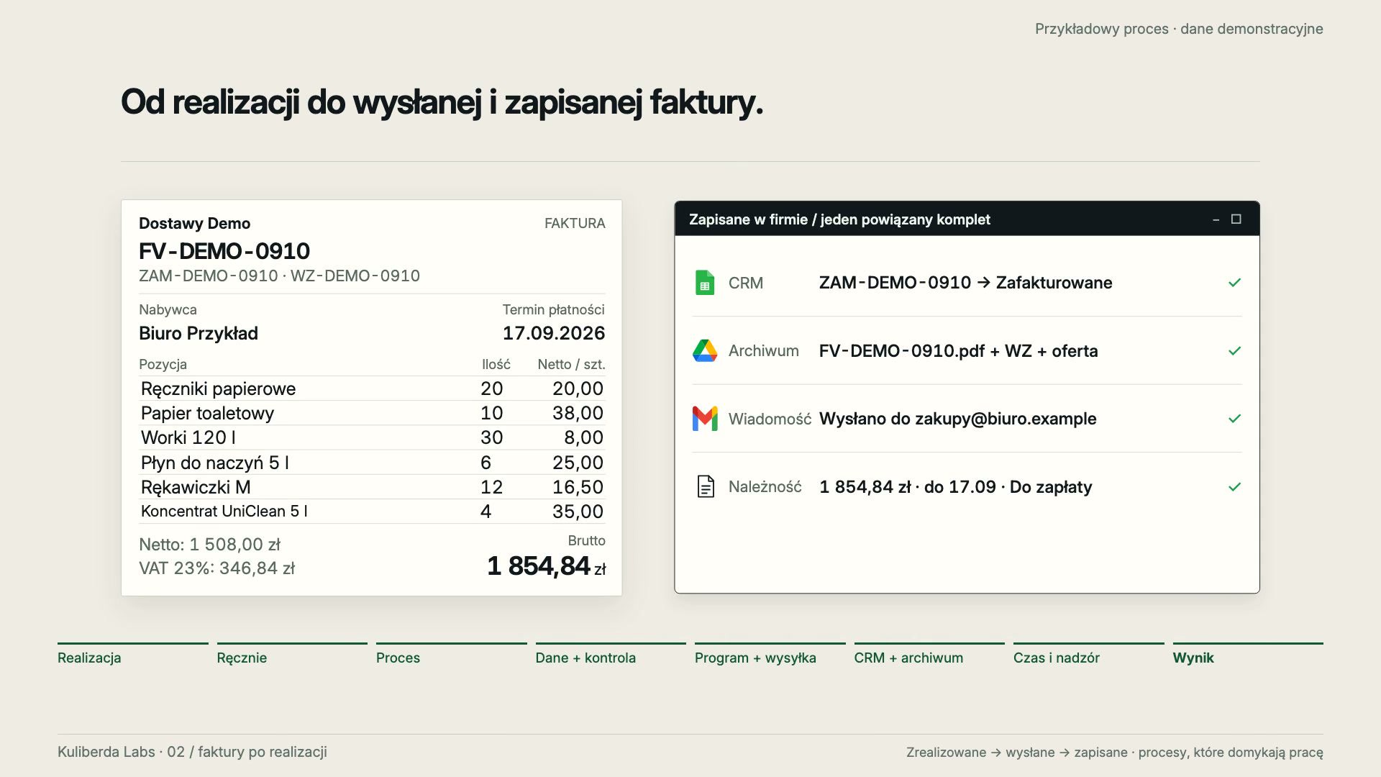Select the Papier toaletowy invoice row

click(372, 413)
